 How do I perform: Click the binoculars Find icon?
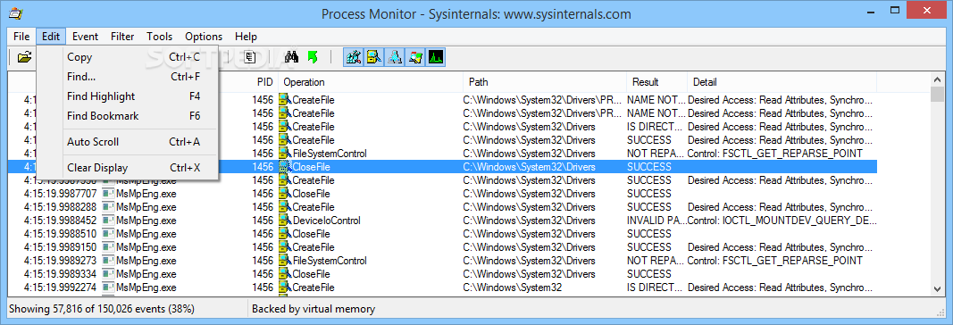coord(292,57)
